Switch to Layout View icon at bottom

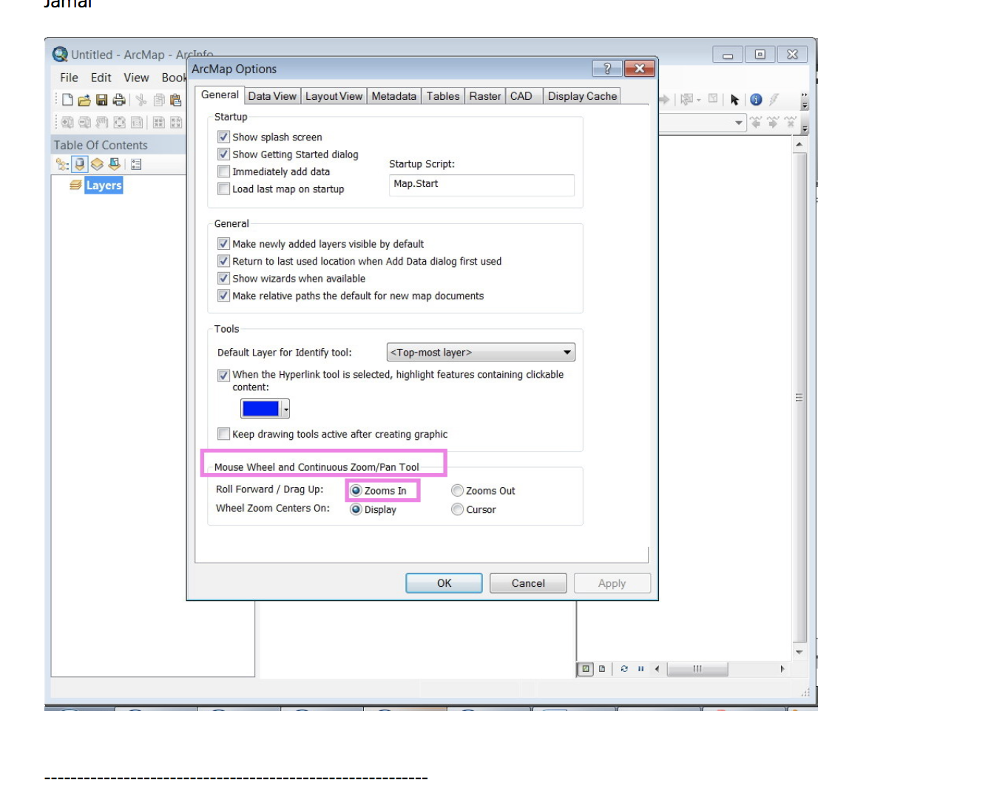click(x=602, y=669)
